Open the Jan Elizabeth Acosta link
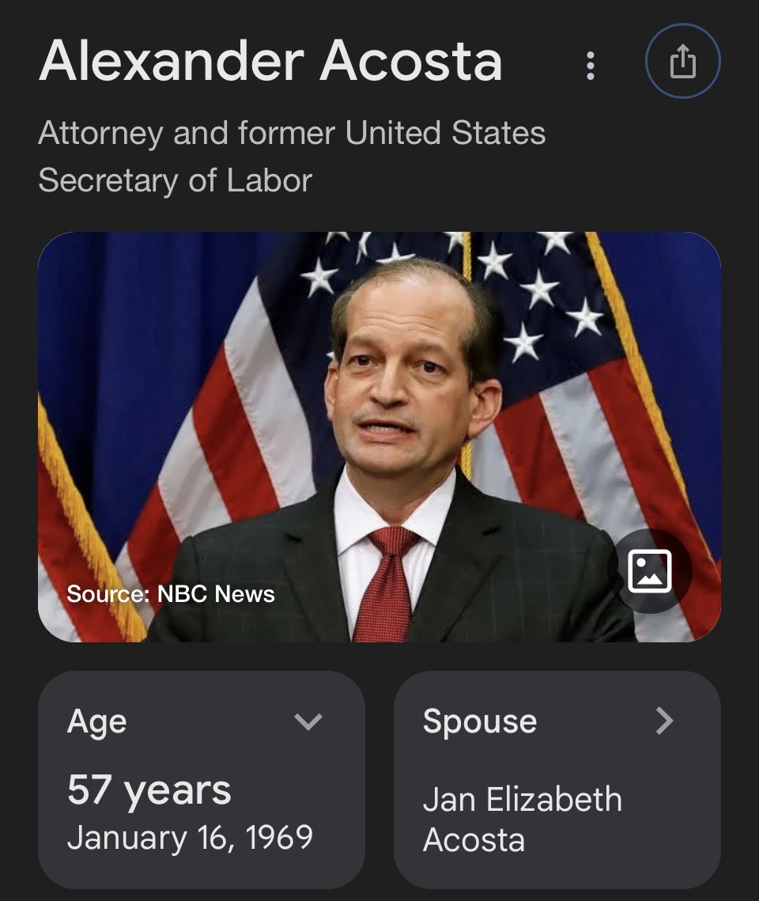This screenshot has width=759, height=901. pyautogui.click(x=522, y=819)
